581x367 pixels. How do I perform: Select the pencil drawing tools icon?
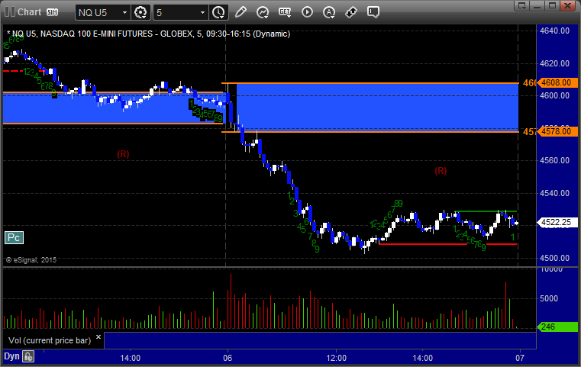click(240, 12)
